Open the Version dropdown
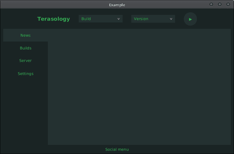This screenshot has width=234, height=154. click(x=153, y=19)
